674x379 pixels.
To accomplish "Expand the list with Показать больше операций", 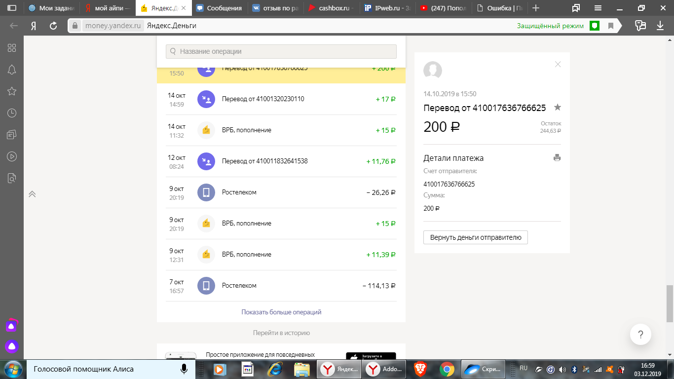I will coord(281,312).
